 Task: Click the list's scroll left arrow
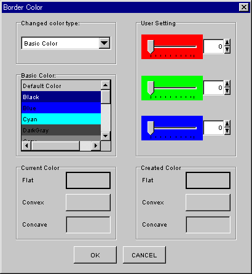tap(26, 146)
